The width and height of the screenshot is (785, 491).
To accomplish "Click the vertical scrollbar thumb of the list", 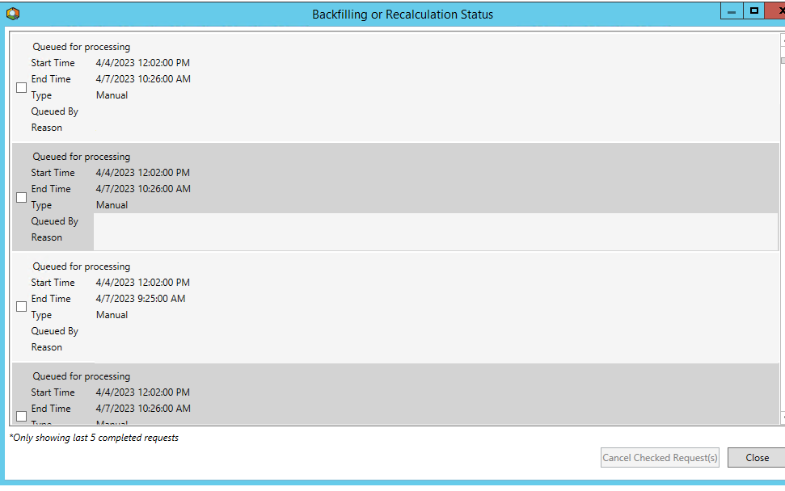I will click(x=782, y=61).
